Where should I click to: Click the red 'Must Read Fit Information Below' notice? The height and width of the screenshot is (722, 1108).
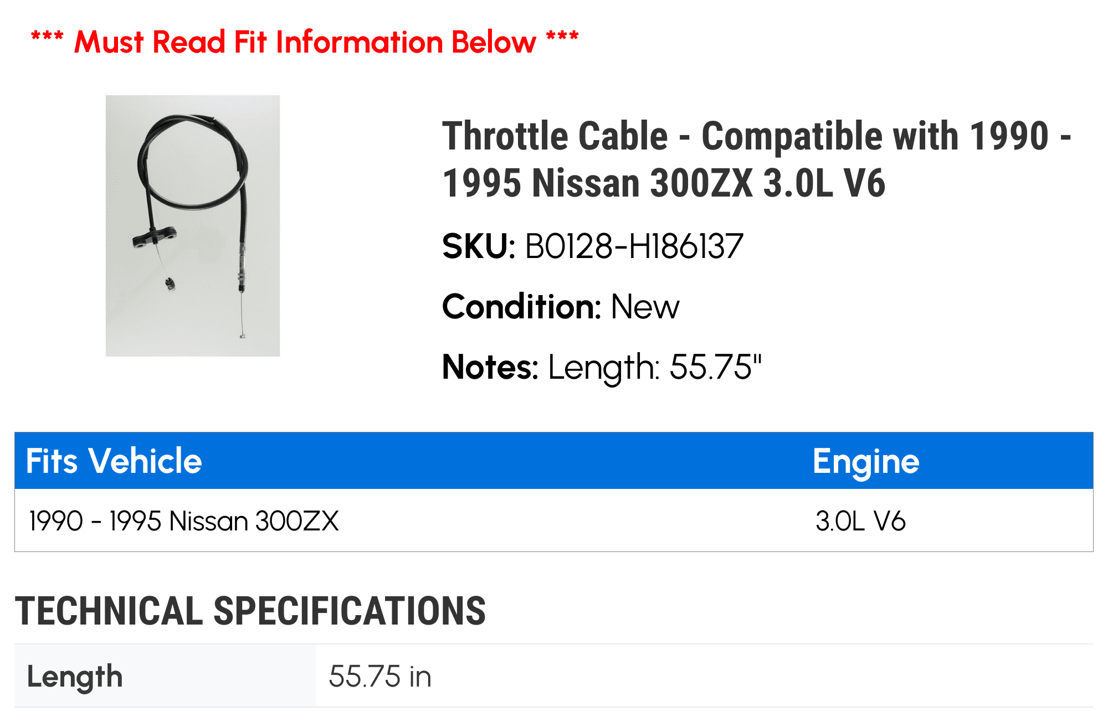305,42
